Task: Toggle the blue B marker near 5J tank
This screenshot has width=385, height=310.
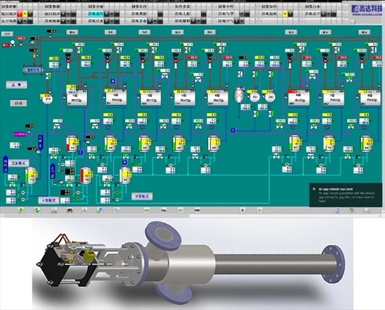Action: pyautogui.click(x=124, y=163)
